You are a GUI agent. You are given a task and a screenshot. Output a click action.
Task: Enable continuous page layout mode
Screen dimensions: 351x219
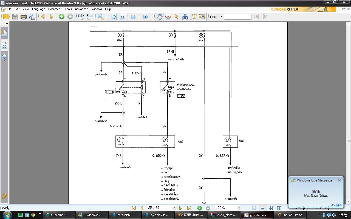(x=262, y=208)
